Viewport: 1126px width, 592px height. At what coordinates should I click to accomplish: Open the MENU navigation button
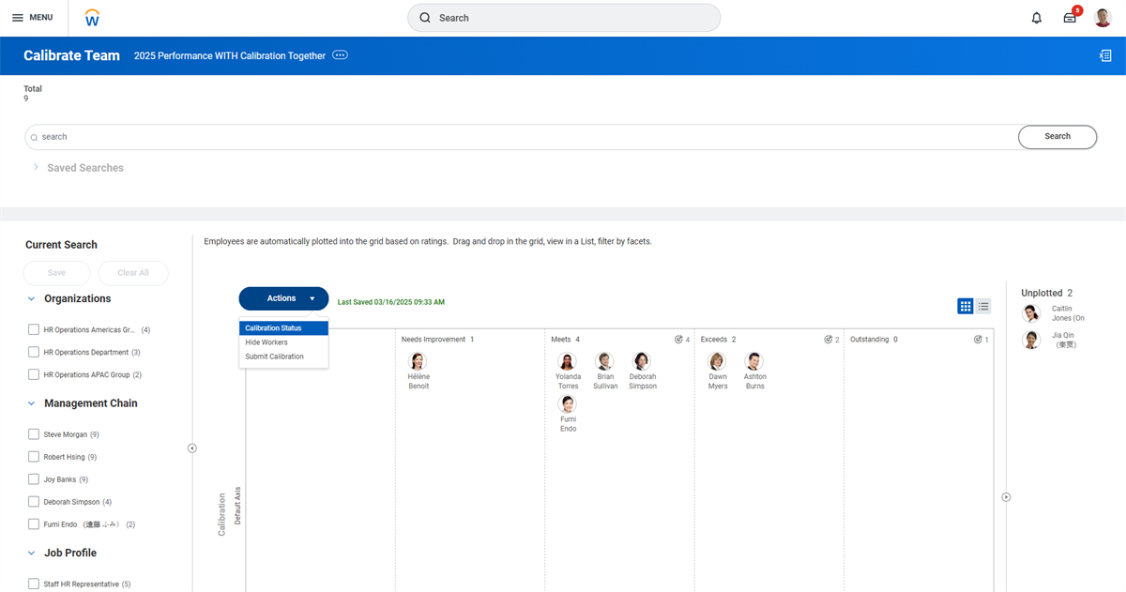[x=32, y=18]
